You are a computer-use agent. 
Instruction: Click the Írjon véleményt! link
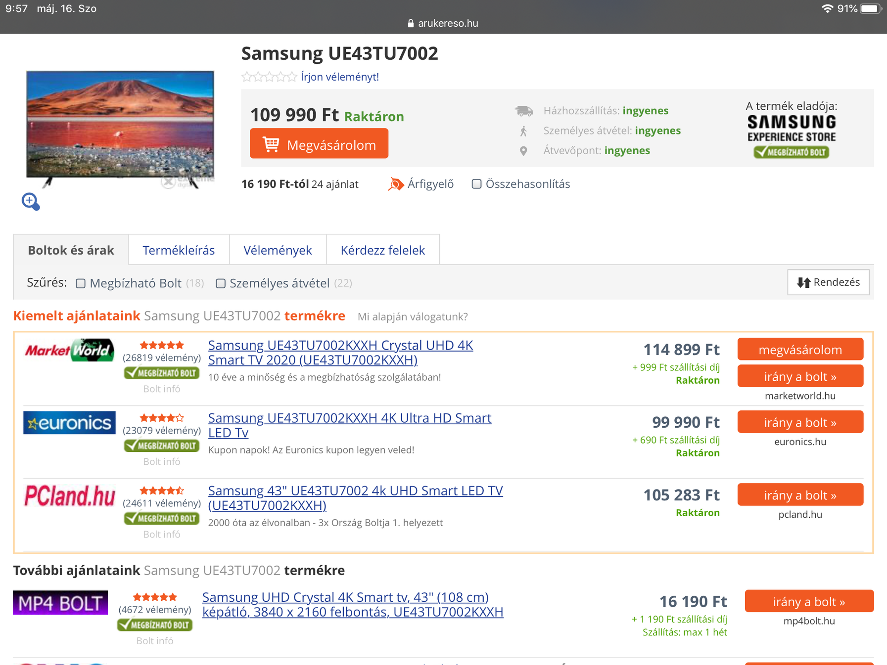(x=340, y=77)
